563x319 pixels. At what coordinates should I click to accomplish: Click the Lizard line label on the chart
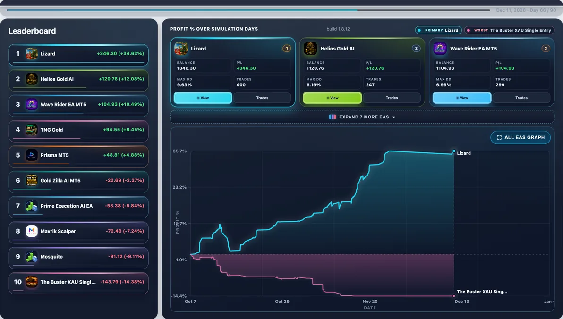[463, 153]
